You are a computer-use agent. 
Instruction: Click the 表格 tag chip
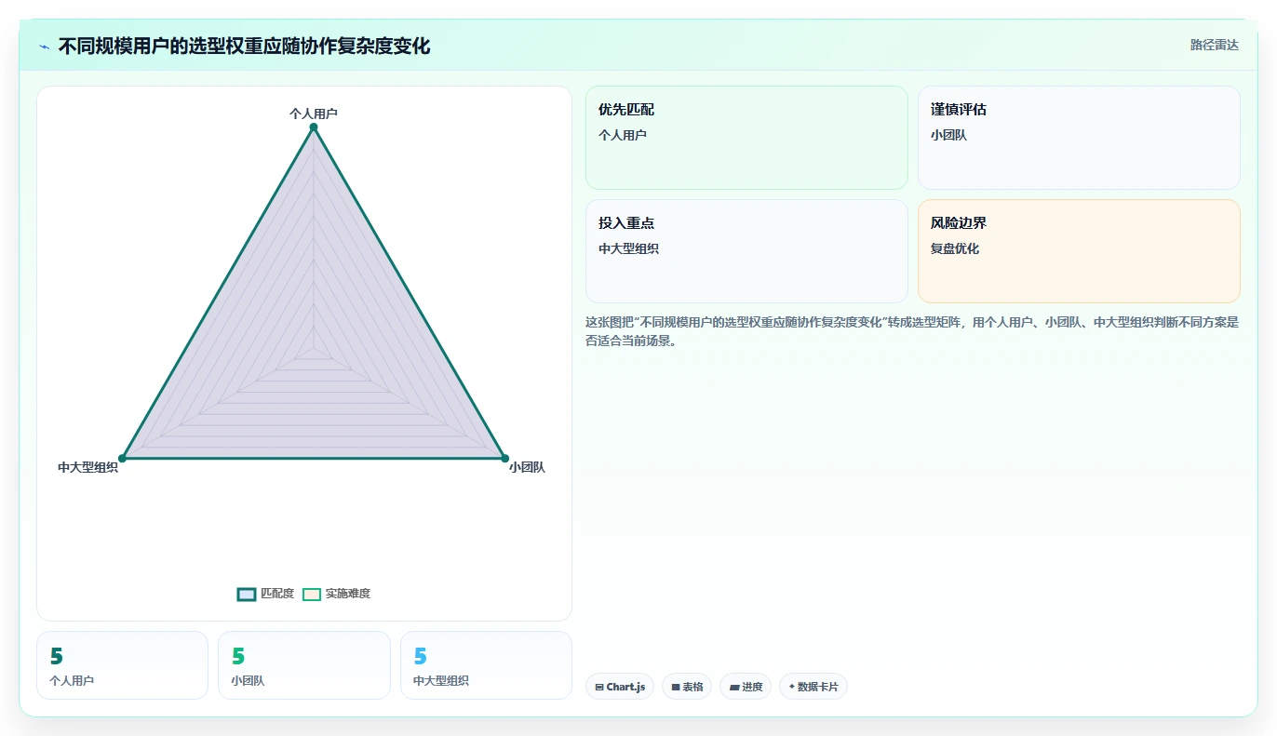click(x=687, y=687)
